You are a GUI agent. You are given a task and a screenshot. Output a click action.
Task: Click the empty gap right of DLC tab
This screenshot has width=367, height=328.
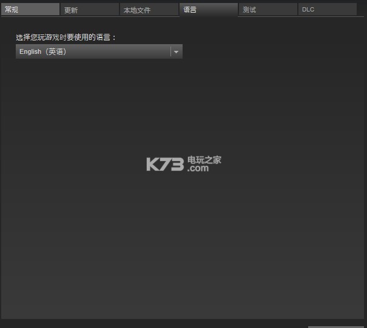tap(362, 10)
